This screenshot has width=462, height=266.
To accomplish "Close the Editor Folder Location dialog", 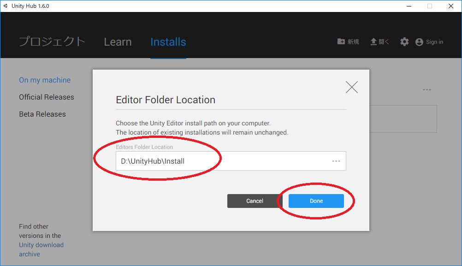I will click(351, 87).
